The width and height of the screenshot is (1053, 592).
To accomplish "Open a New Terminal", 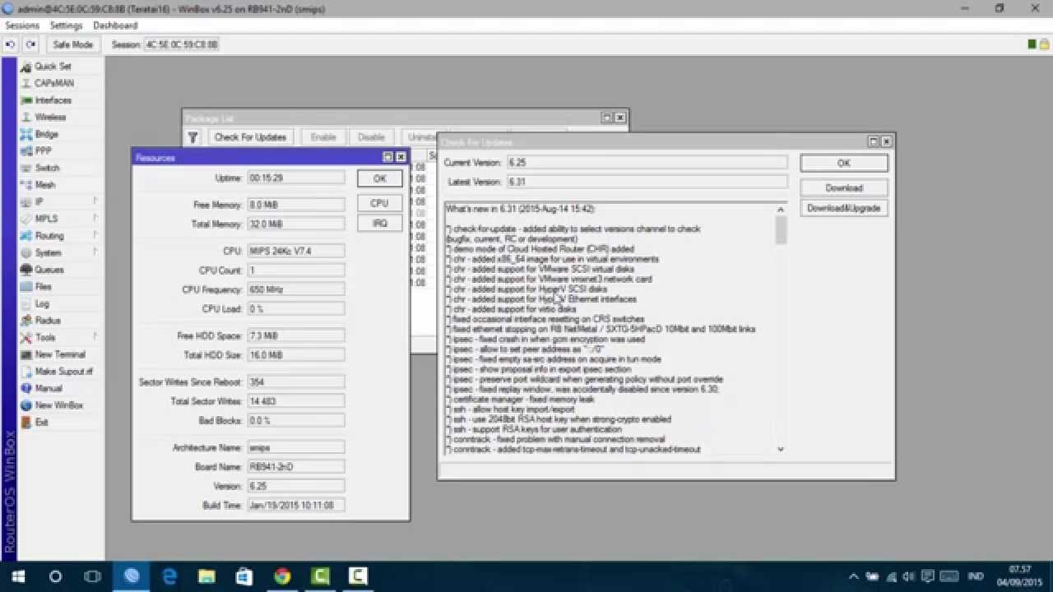I will click(59, 354).
